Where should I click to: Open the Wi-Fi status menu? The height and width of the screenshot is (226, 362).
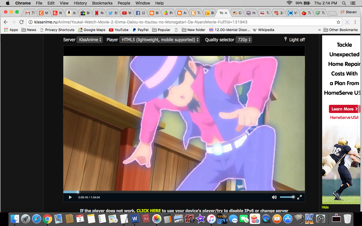(x=289, y=3)
